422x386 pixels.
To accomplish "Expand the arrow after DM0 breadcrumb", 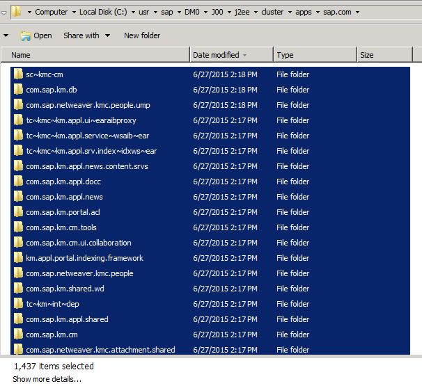I will click(205, 12).
